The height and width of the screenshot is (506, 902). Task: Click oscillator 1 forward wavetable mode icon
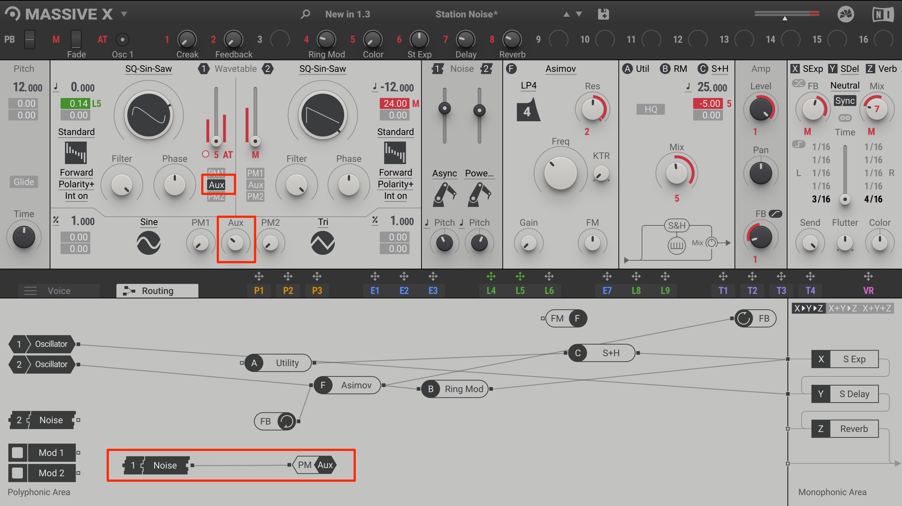pyautogui.click(x=76, y=153)
